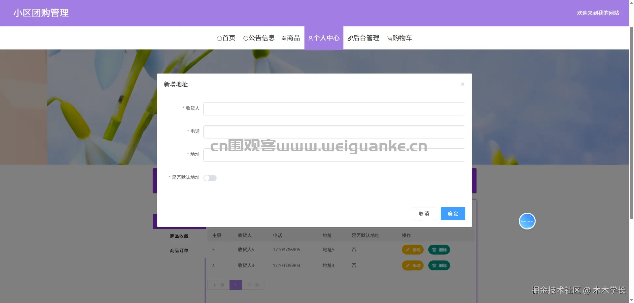
Task: Click the home icon on 首页 nav item
Action: click(219, 38)
